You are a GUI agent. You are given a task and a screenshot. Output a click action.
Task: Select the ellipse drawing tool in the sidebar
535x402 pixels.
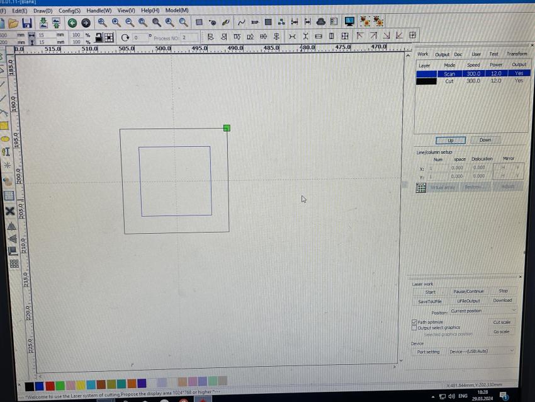point(5,139)
